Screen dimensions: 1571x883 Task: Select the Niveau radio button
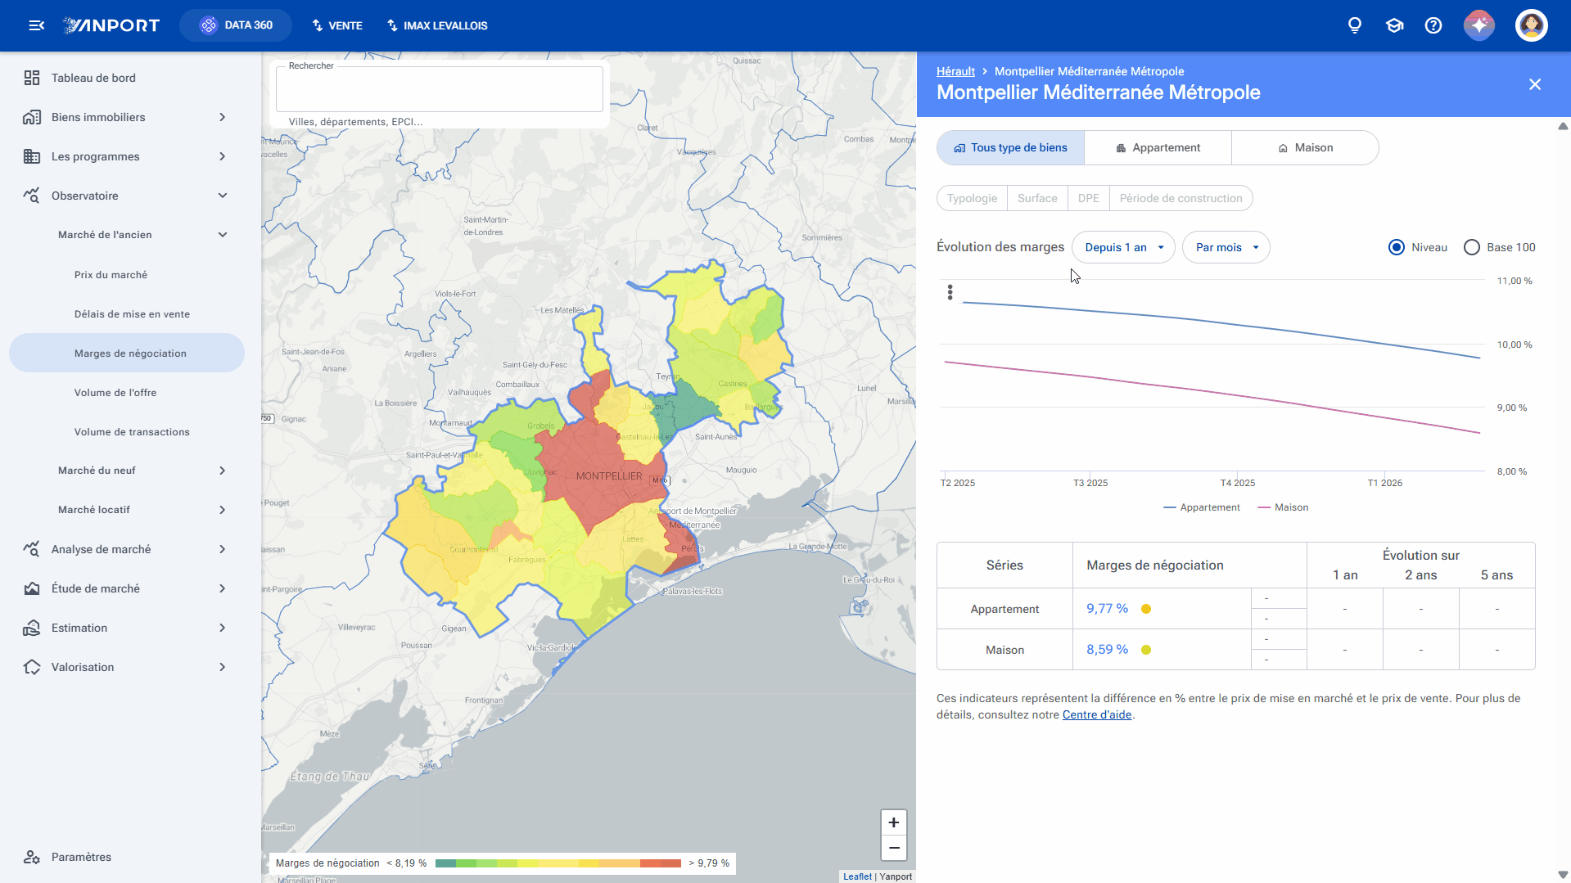pyautogui.click(x=1397, y=247)
